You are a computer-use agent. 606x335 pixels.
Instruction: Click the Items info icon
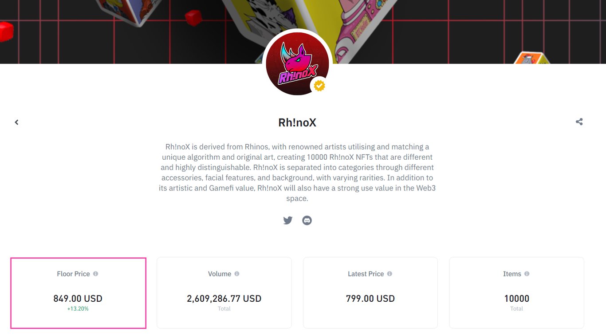coord(527,274)
